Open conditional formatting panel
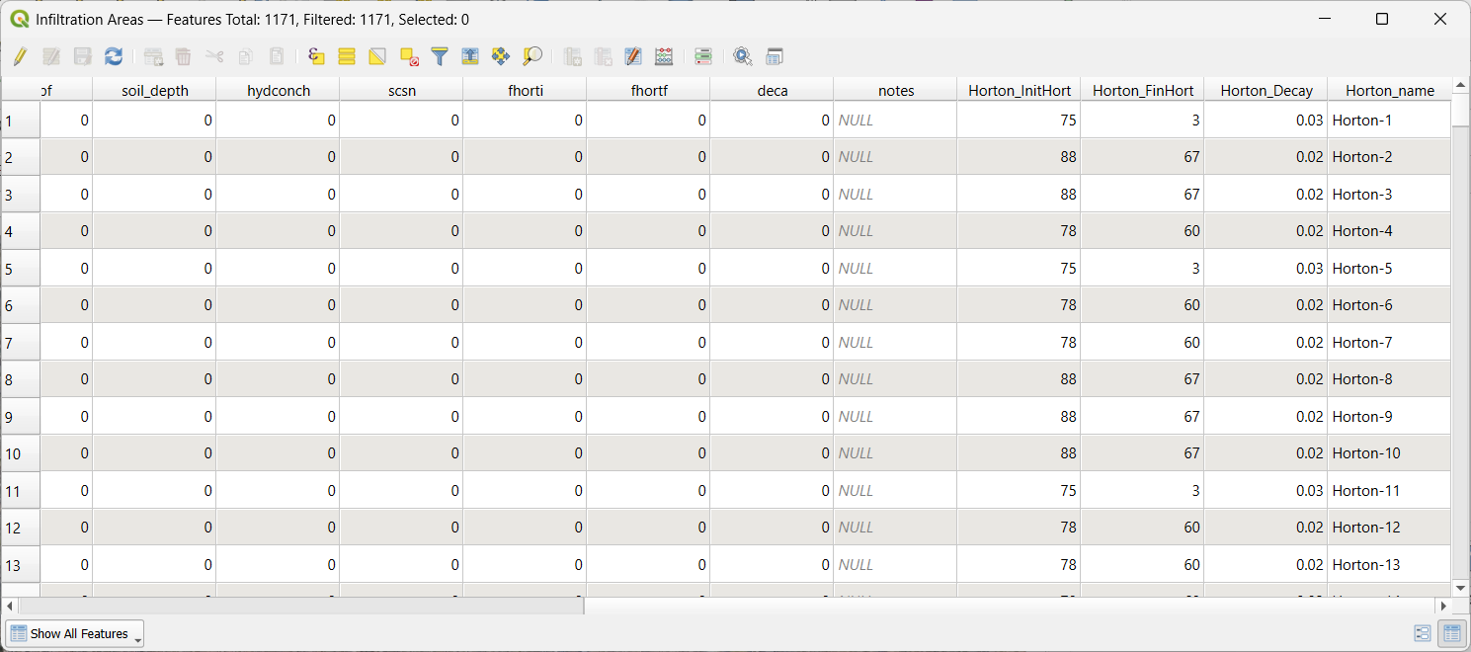1471x652 pixels. click(x=703, y=56)
